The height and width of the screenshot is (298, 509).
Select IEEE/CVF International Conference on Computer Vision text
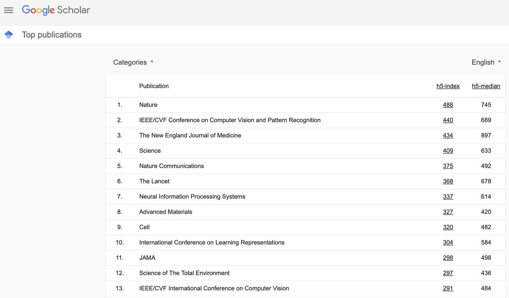(x=214, y=288)
